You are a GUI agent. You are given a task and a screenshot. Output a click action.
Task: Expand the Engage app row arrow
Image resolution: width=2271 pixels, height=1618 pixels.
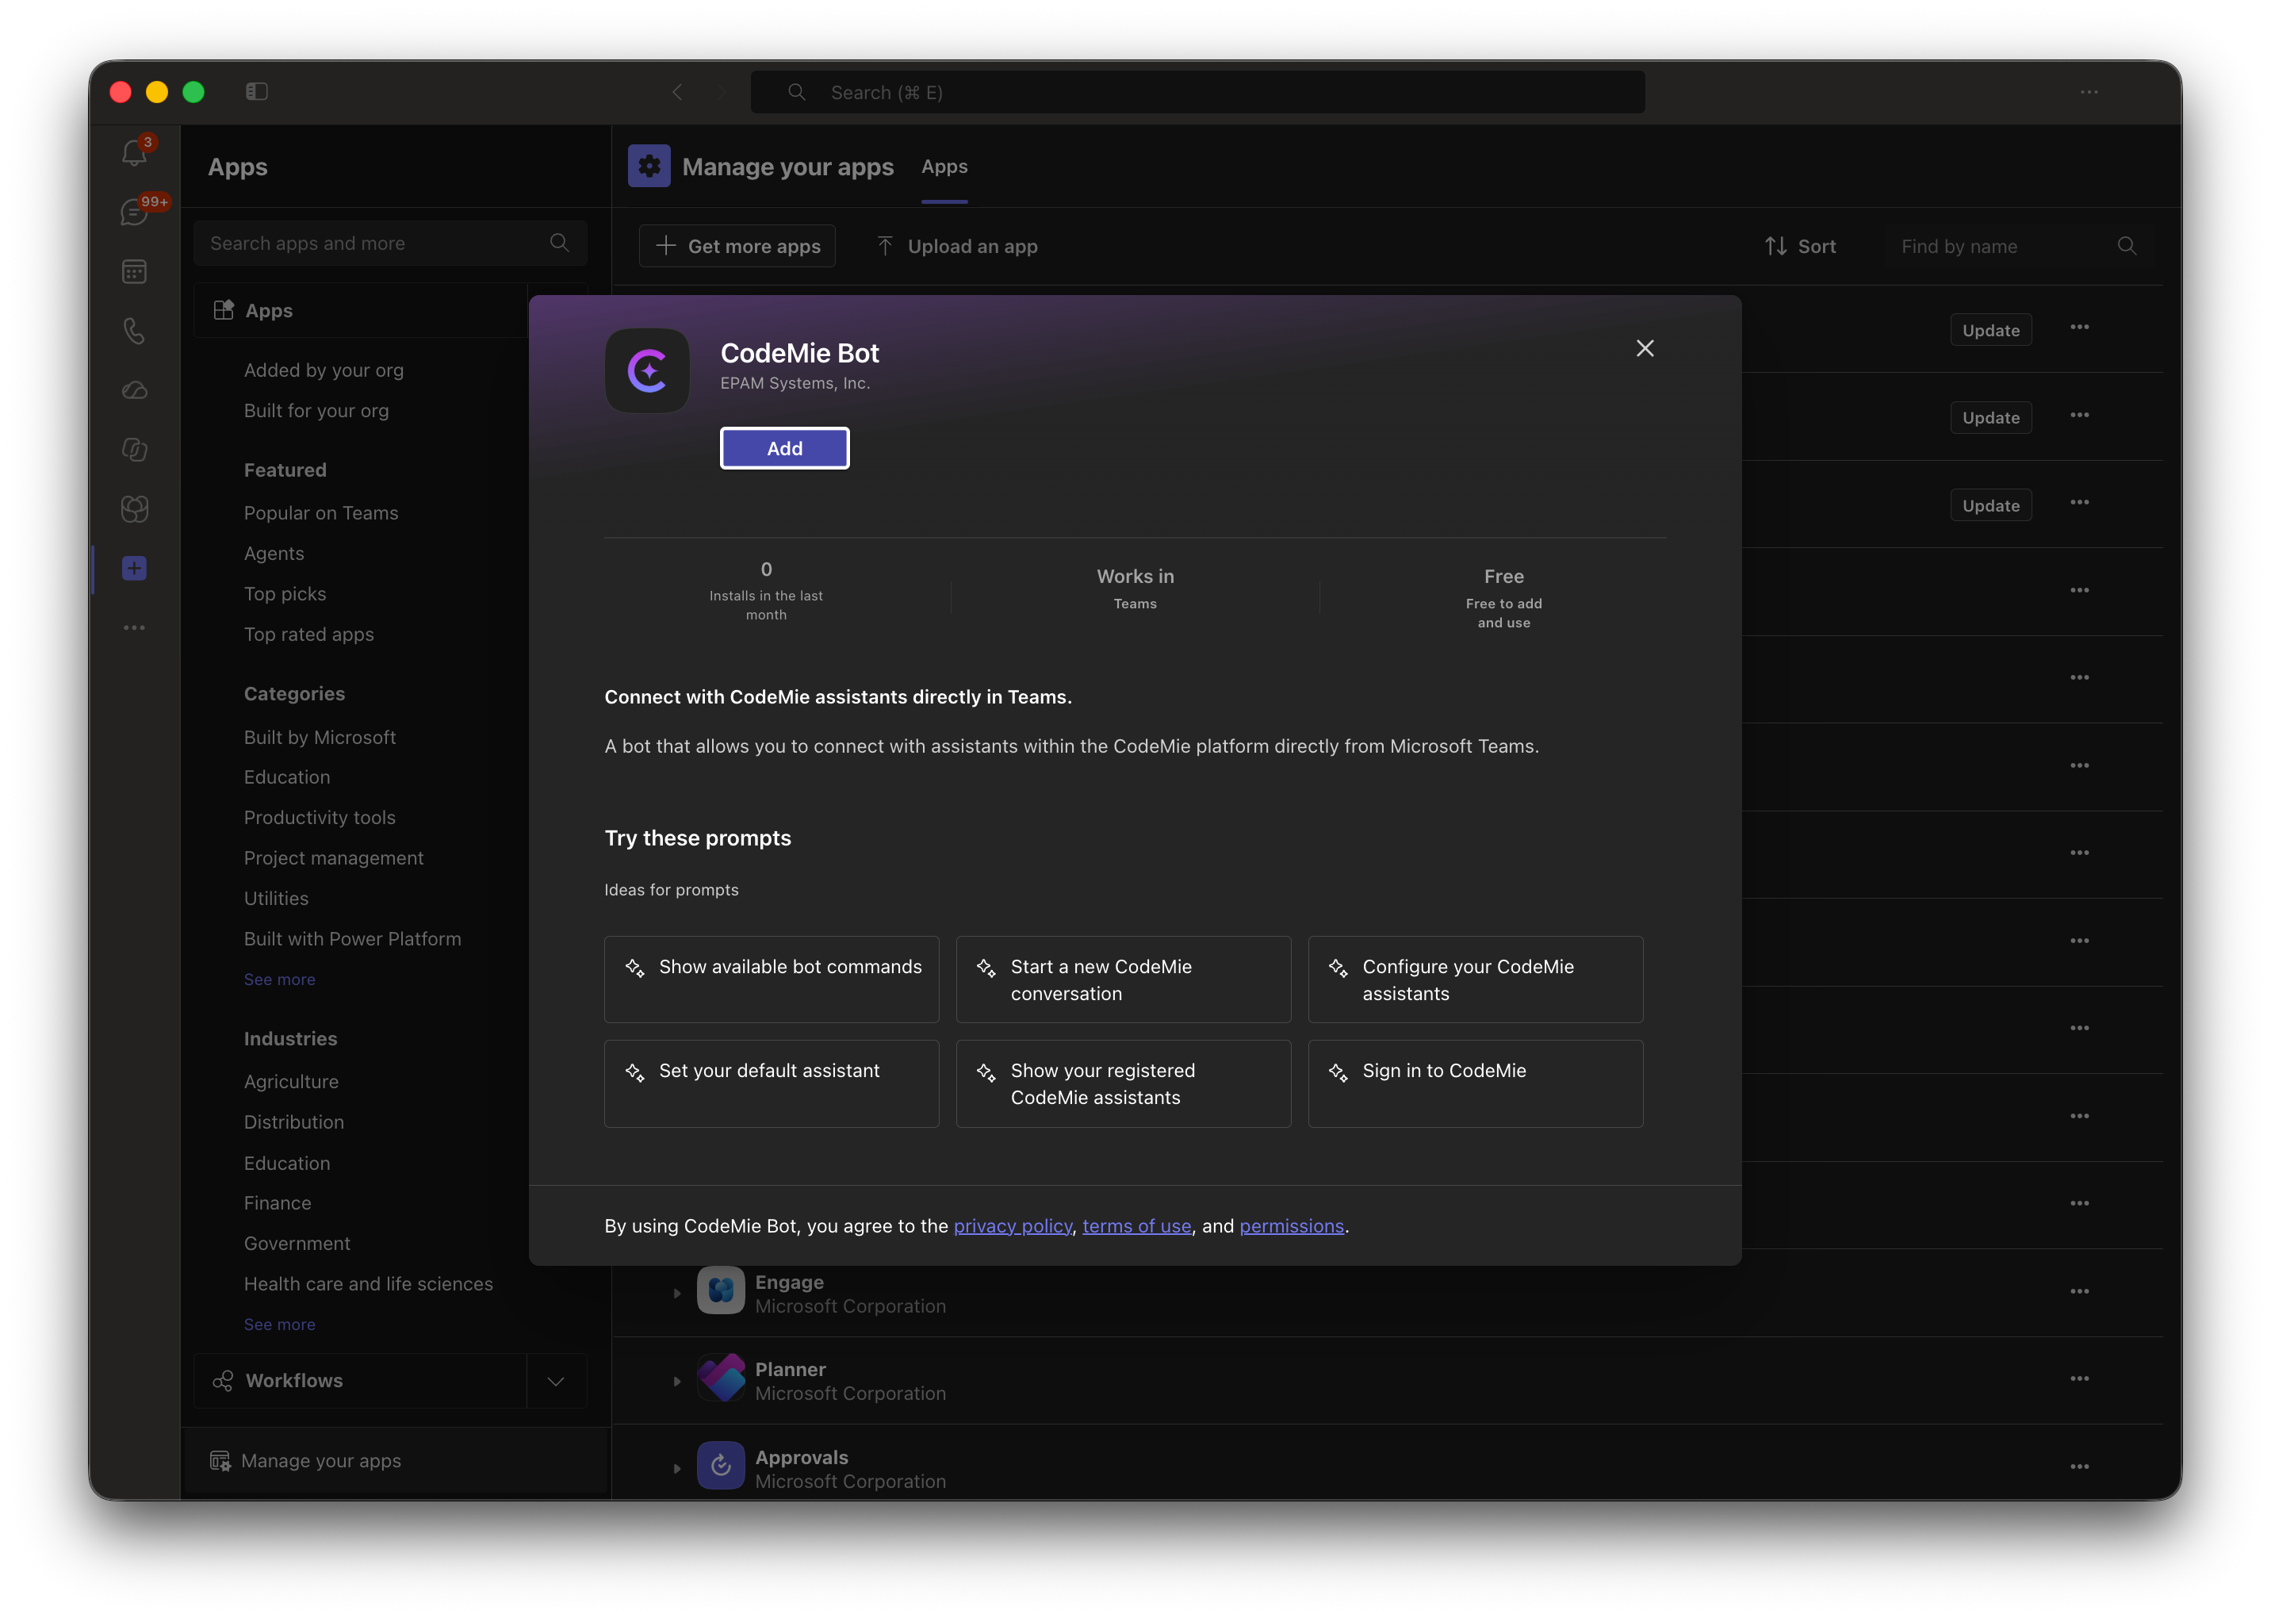(677, 1293)
